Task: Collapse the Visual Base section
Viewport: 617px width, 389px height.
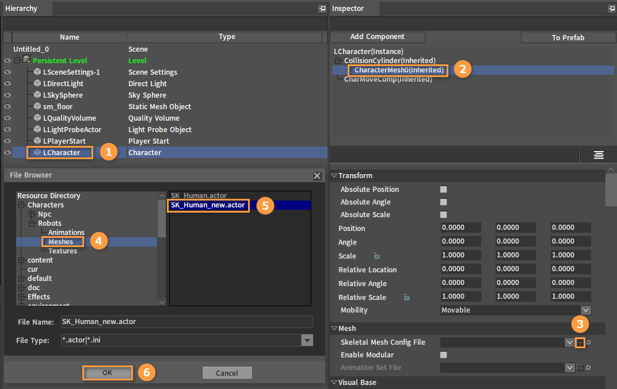Action: 334,382
